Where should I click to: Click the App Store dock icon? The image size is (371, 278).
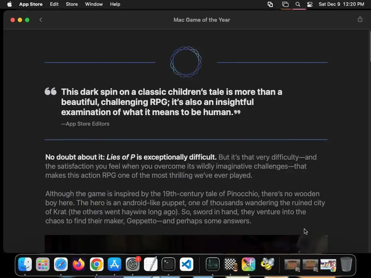click(114, 264)
